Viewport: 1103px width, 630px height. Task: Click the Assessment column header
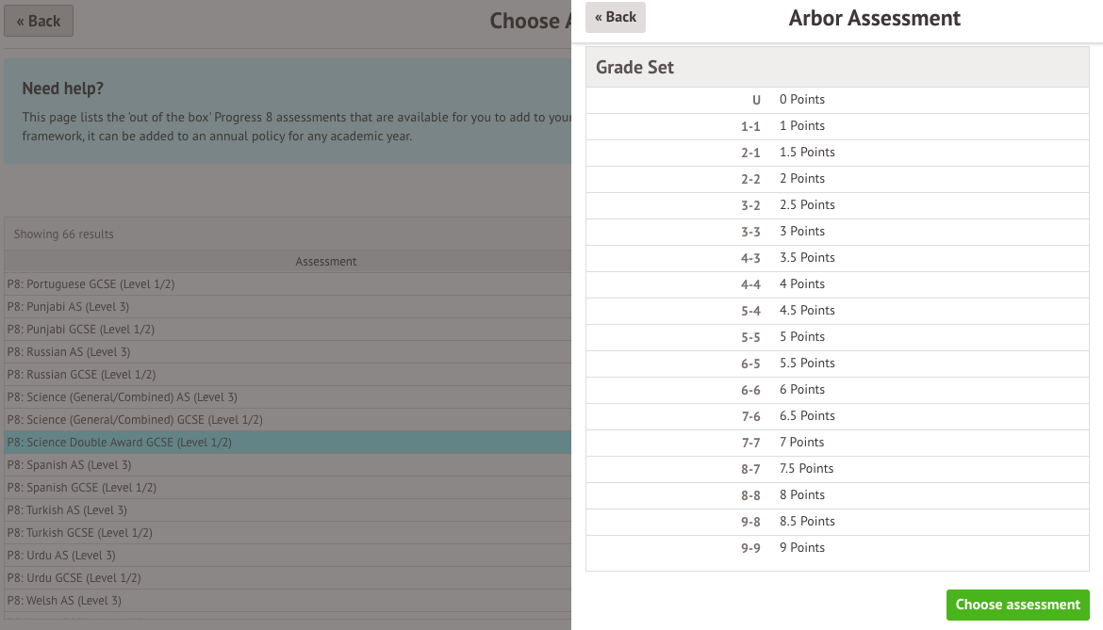325,262
